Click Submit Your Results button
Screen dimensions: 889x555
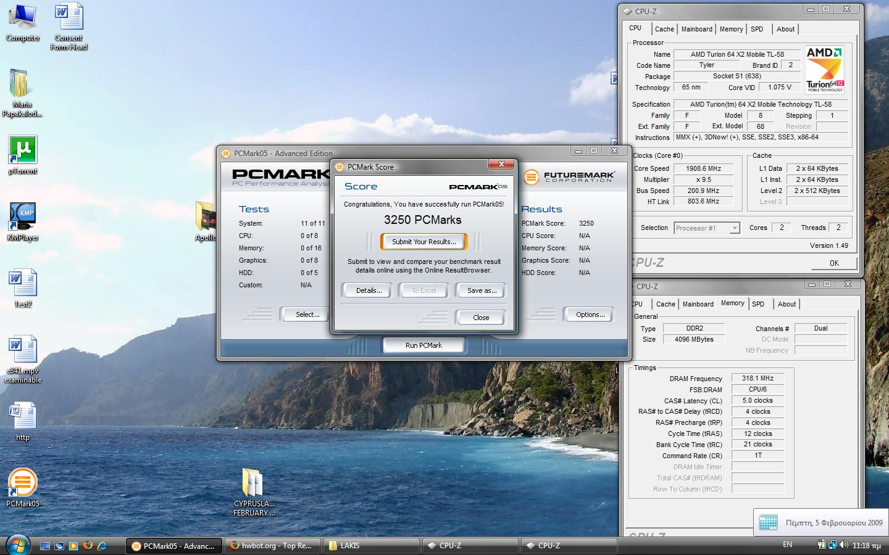click(424, 242)
